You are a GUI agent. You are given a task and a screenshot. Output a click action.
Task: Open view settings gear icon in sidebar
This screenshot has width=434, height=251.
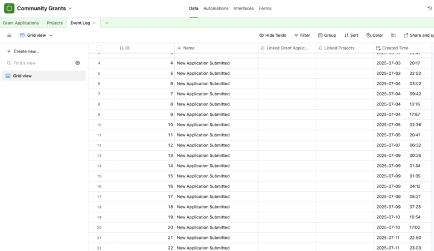point(78,63)
